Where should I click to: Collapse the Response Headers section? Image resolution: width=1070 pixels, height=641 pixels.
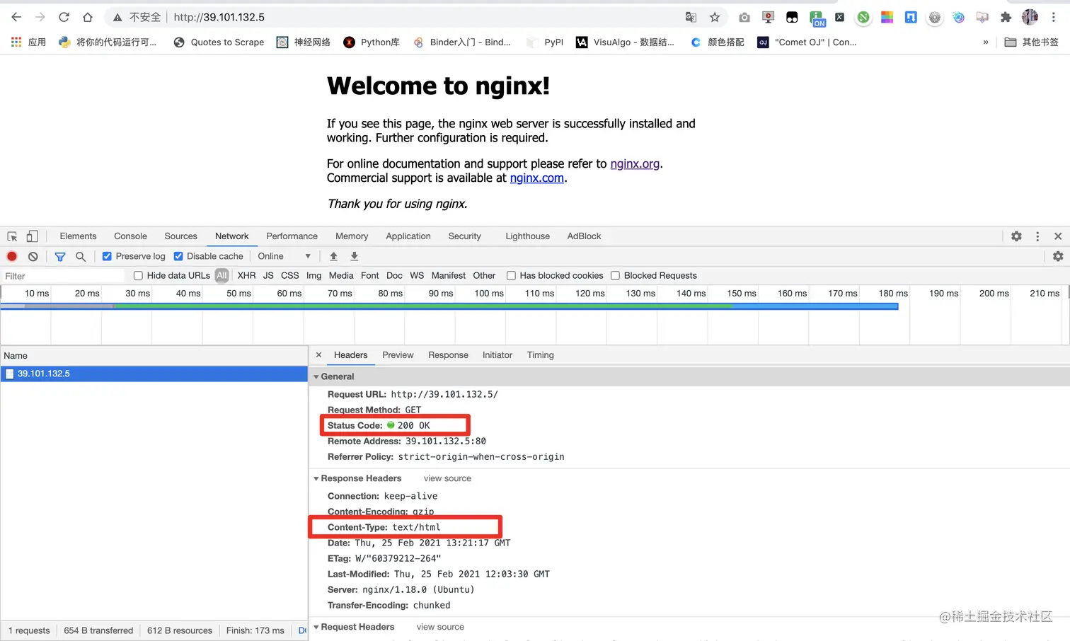click(x=316, y=478)
